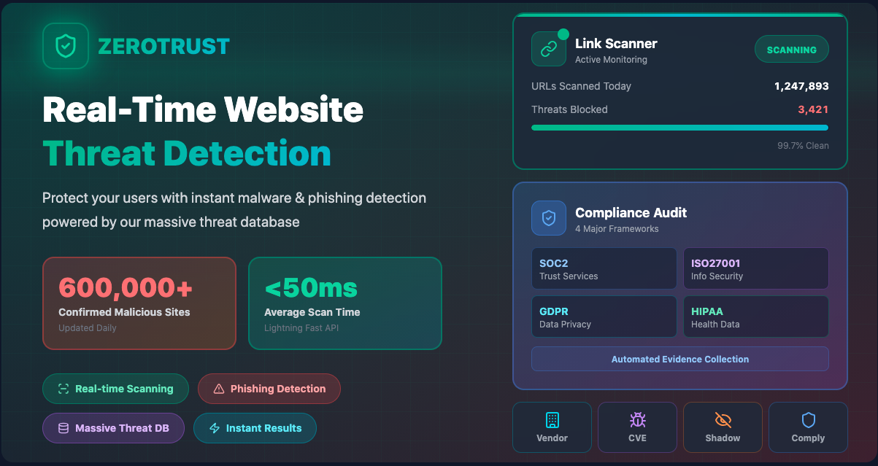
Task: Click the bug icon on the CVE card
Action: tap(637, 421)
